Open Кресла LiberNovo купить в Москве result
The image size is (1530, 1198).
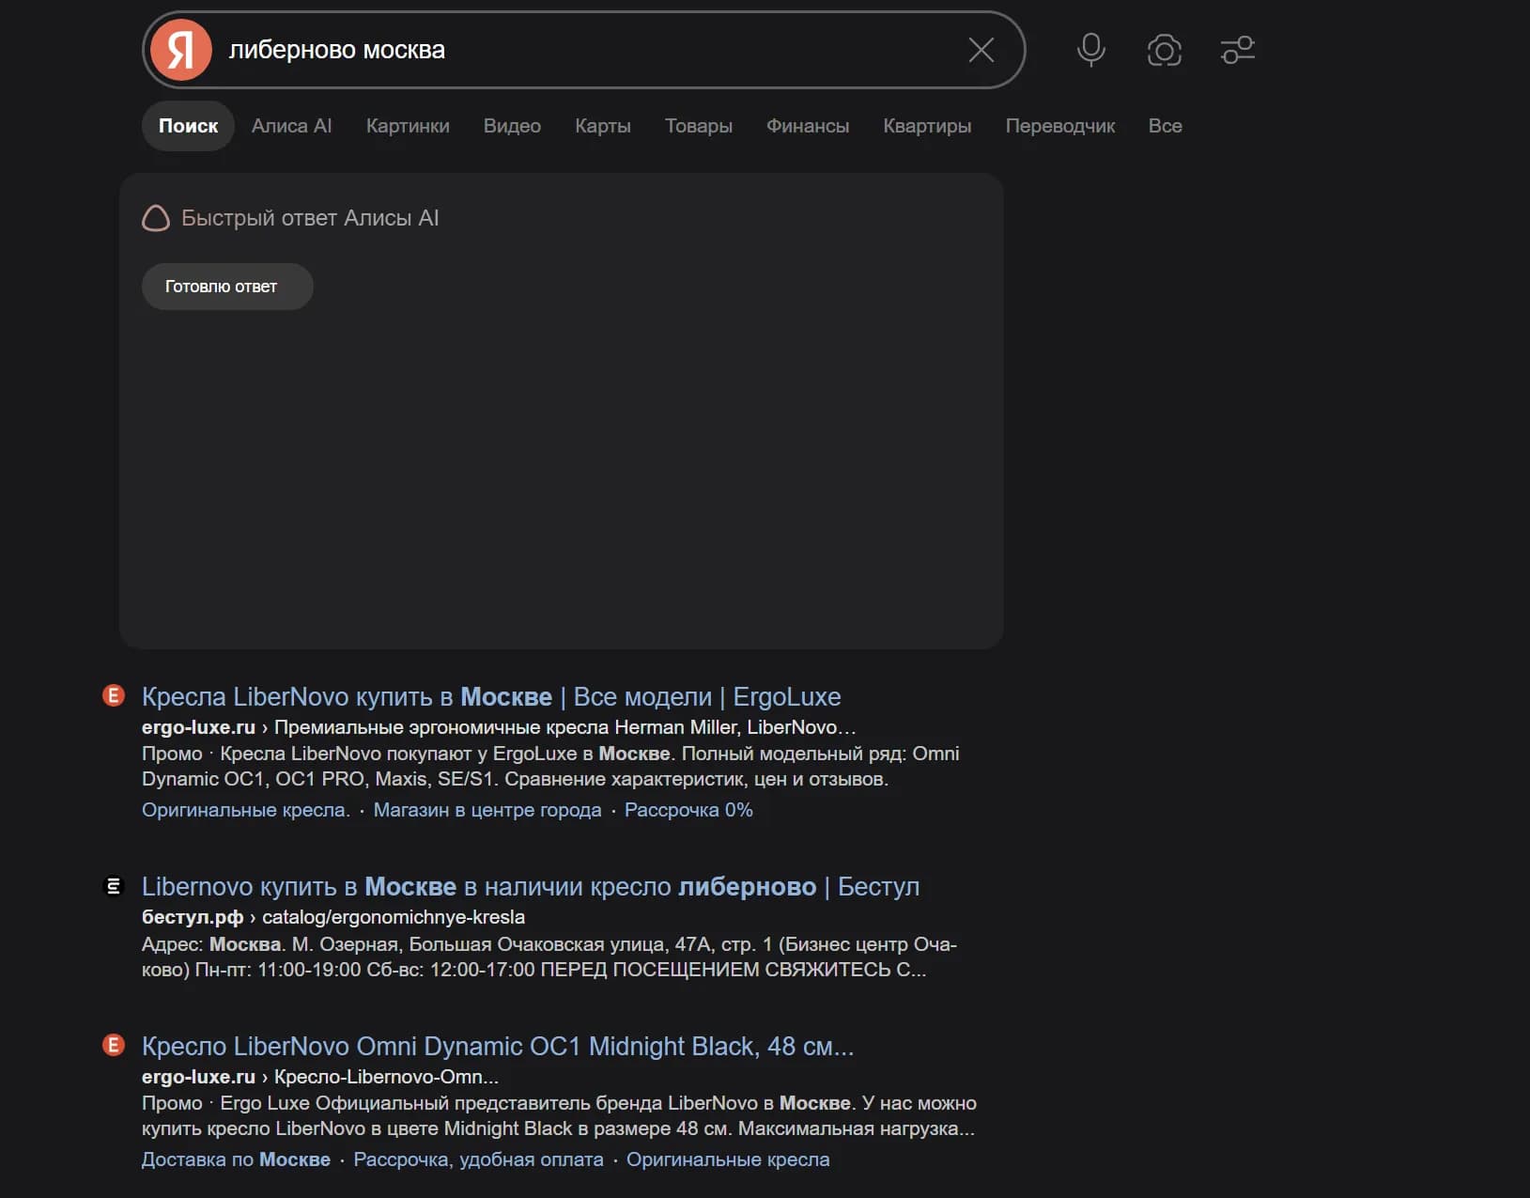(491, 697)
